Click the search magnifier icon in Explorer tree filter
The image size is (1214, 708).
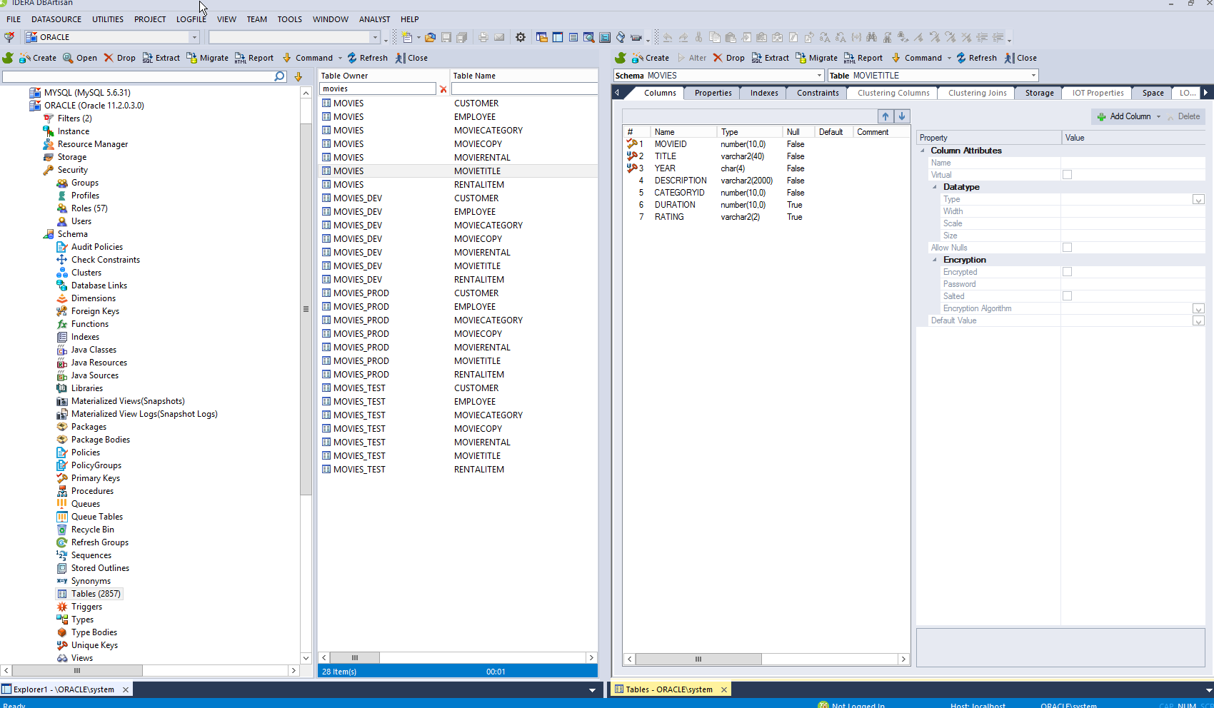coord(279,76)
